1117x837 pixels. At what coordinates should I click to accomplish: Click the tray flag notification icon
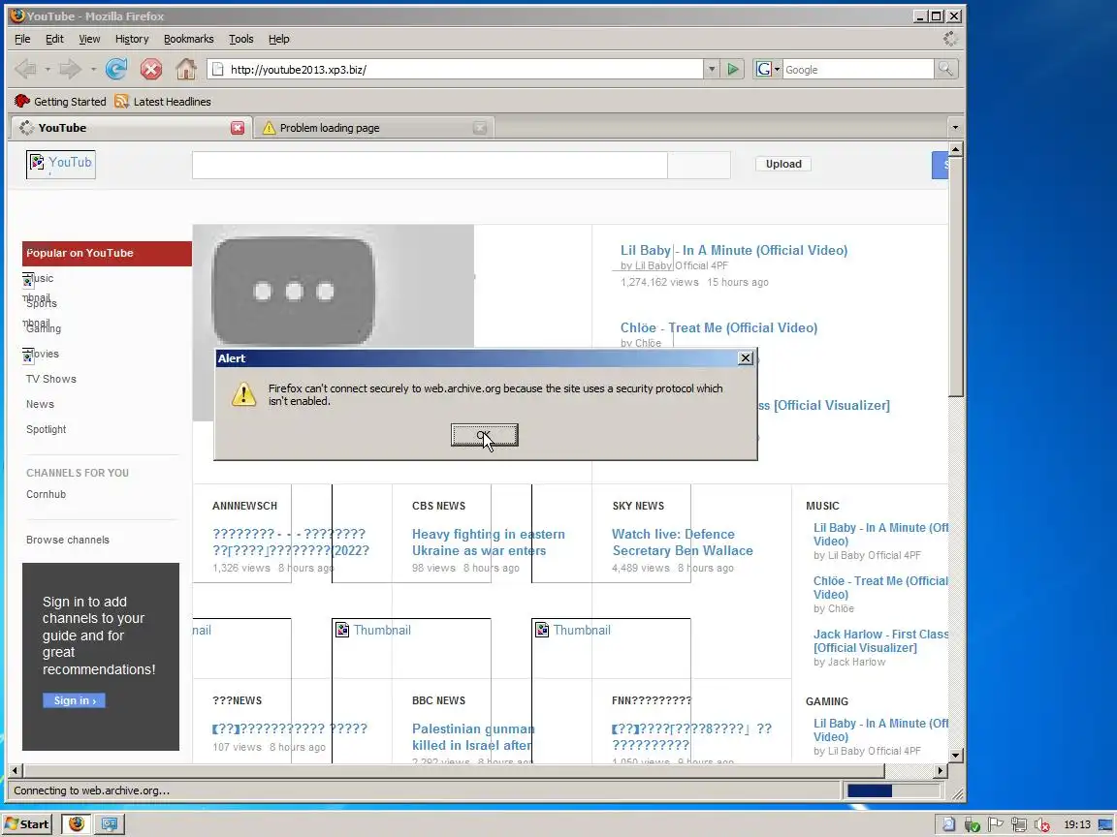coord(995,825)
